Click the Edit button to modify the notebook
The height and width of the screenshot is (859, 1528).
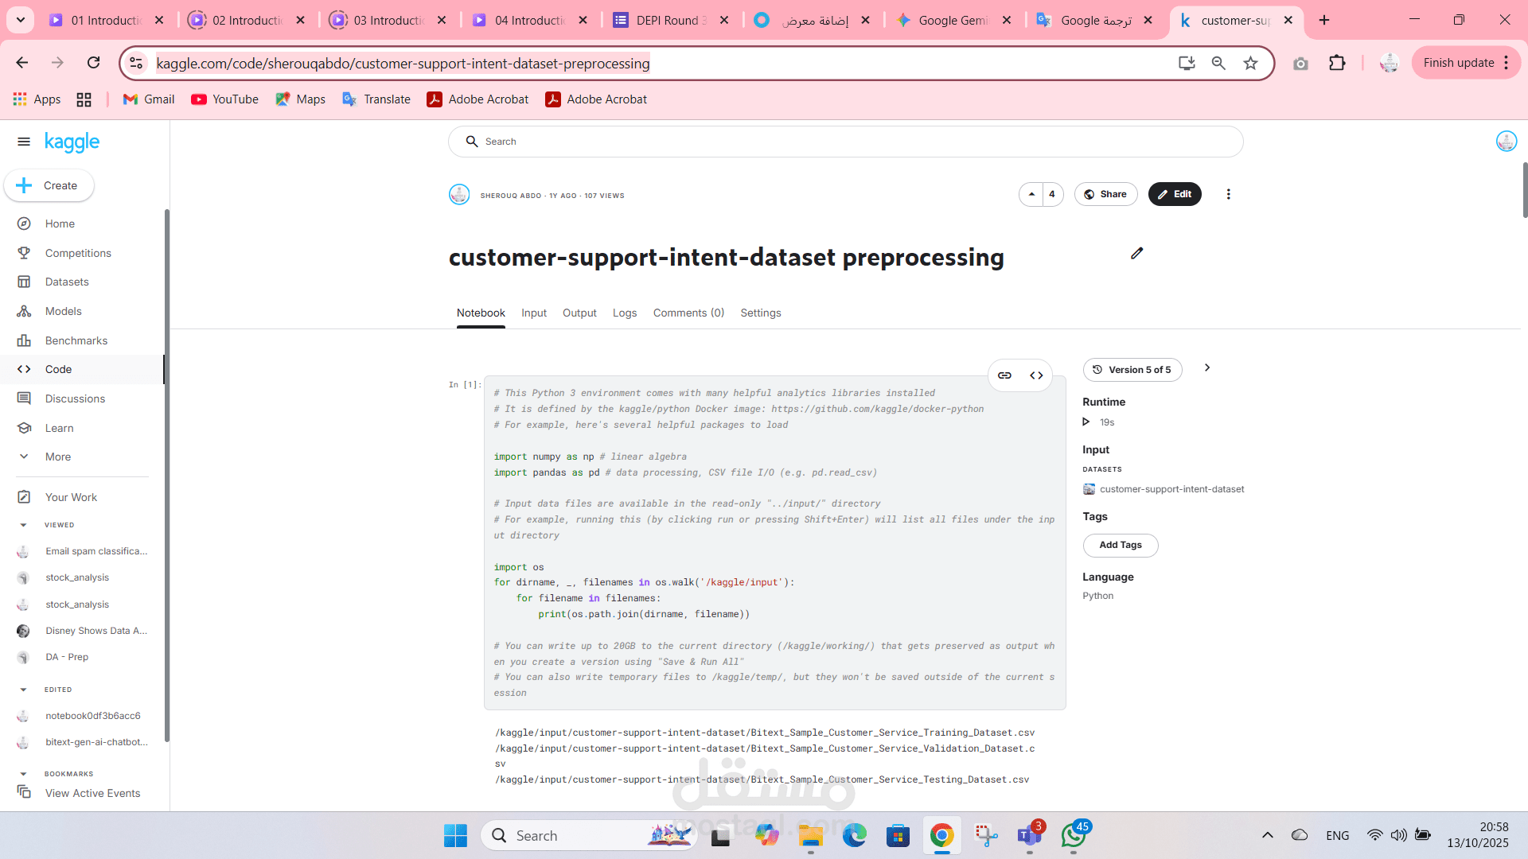tap(1175, 194)
